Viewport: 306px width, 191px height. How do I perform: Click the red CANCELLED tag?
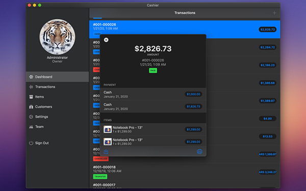point(100,158)
